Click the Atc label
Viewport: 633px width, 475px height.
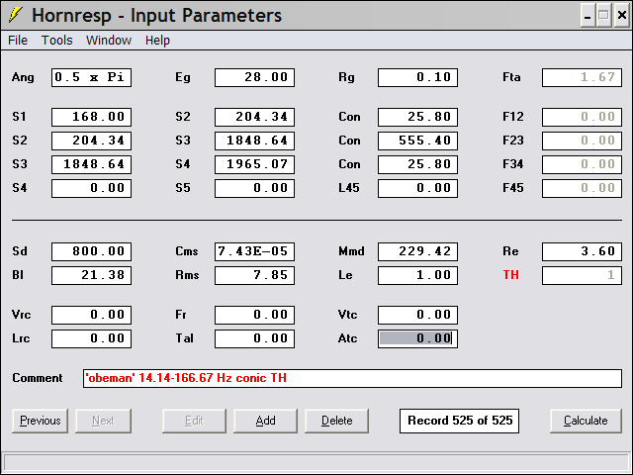click(x=347, y=338)
